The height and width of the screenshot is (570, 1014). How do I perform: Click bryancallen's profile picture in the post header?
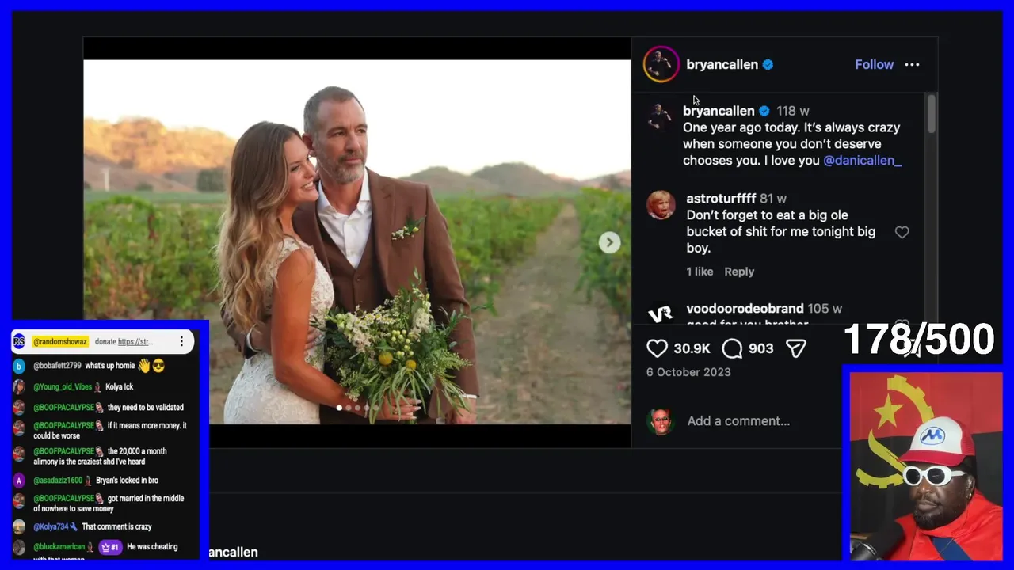click(661, 64)
